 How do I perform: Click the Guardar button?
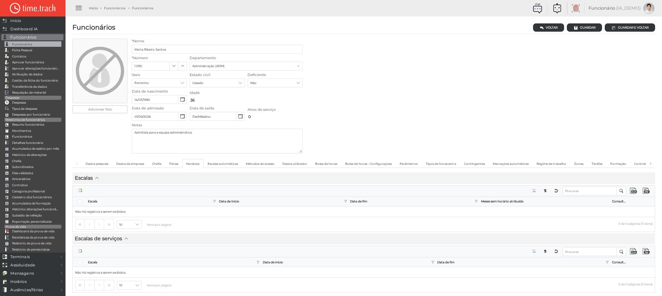tap(584, 28)
